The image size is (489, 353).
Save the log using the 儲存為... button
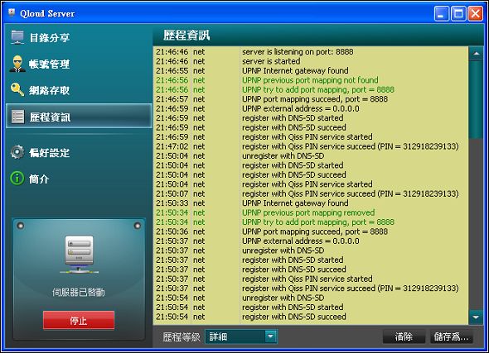point(451,336)
